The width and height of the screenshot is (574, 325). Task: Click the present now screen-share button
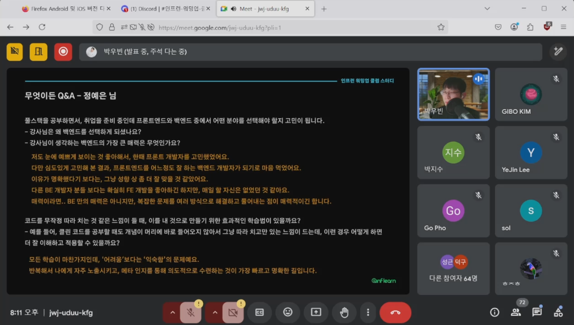(x=316, y=312)
